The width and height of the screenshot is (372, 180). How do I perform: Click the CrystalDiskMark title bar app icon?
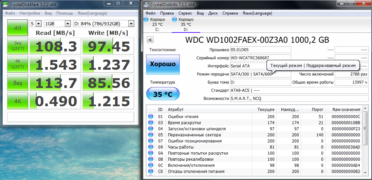(x=5, y=4)
